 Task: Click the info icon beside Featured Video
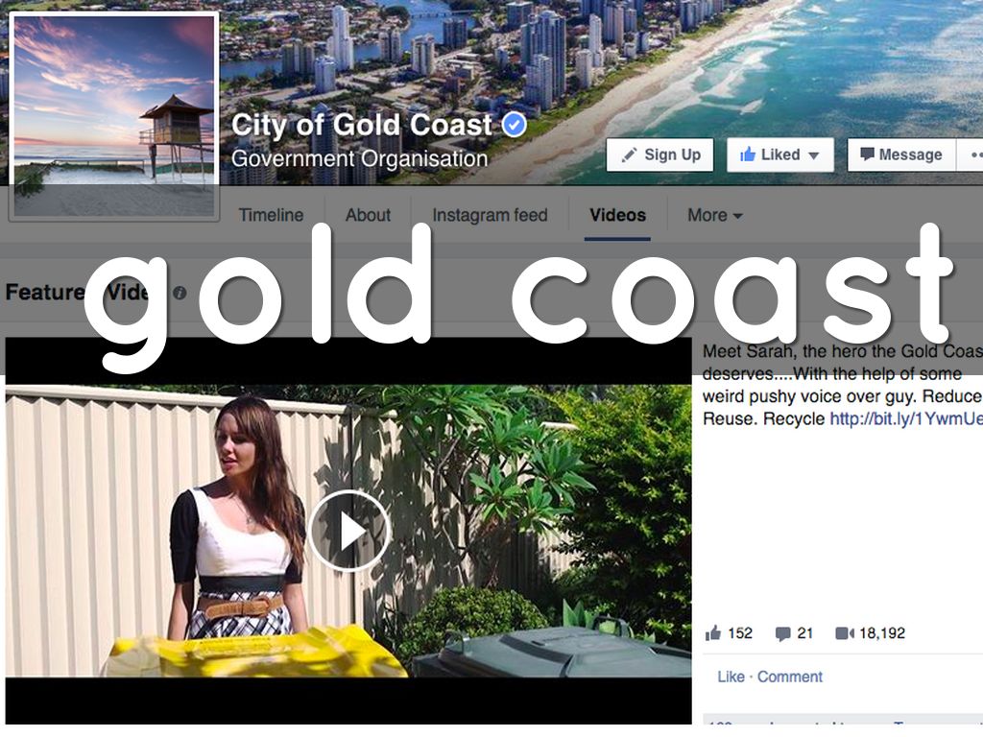pyautogui.click(x=180, y=293)
